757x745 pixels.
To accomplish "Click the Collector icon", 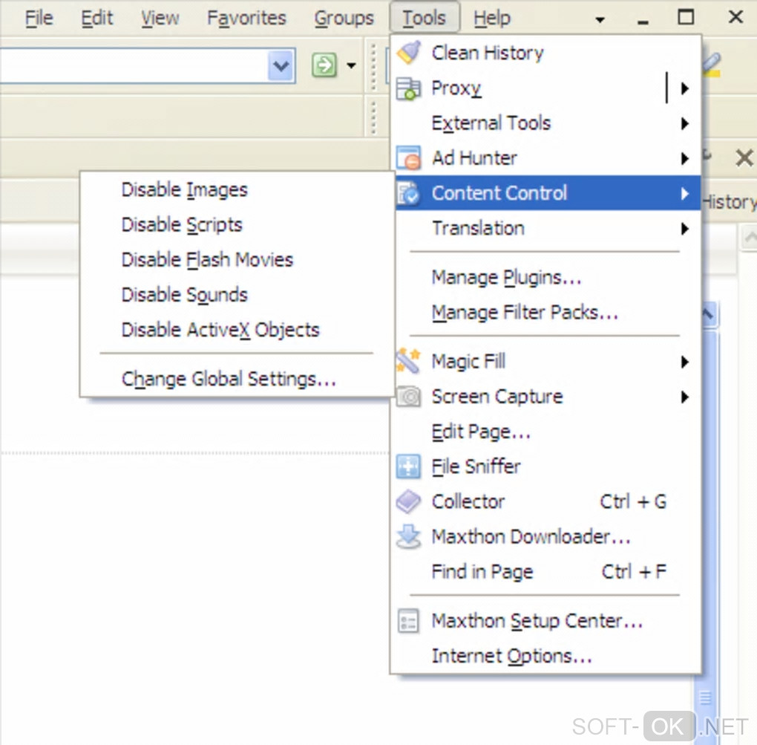I will [x=408, y=501].
